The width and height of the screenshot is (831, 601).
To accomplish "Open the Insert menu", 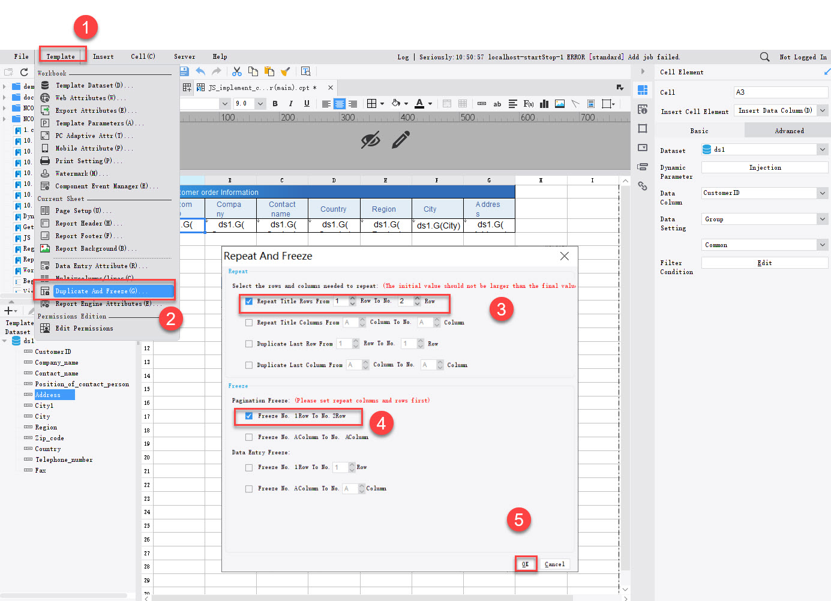I will (x=103, y=56).
